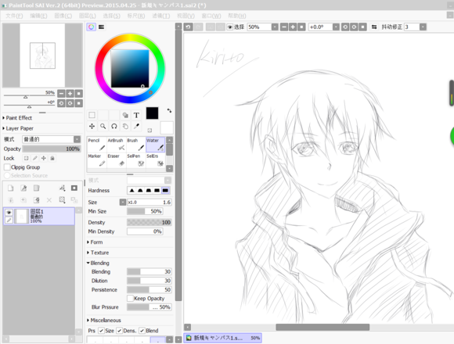This screenshot has width=454, height=344.
Task: Choose the hardest brush edge preset
Action: point(165,190)
